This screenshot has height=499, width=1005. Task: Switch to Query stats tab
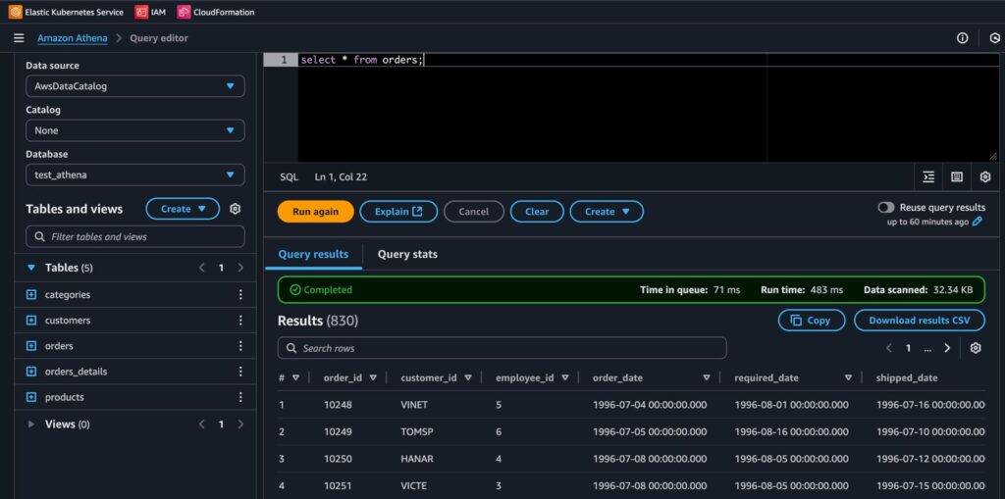point(407,254)
